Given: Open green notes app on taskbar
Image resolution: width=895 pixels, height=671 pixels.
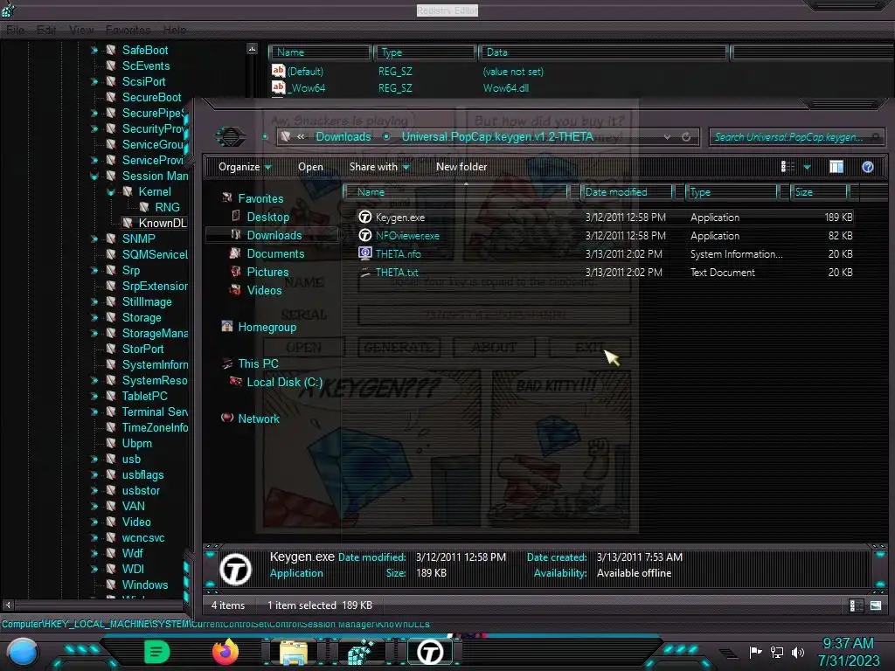Looking at the screenshot, I should pos(157,652).
